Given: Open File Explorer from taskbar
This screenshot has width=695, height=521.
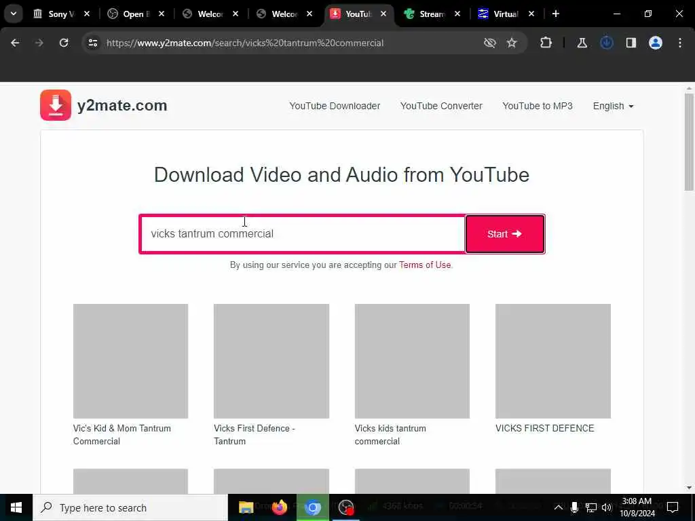Looking at the screenshot, I should point(246,507).
